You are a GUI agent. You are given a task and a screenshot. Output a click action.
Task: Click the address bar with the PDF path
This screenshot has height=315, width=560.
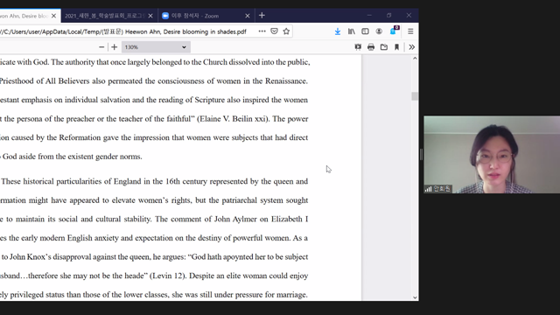tap(123, 31)
